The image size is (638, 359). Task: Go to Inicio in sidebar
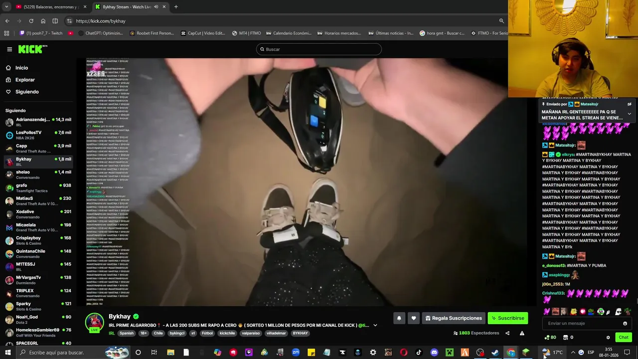(21, 68)
